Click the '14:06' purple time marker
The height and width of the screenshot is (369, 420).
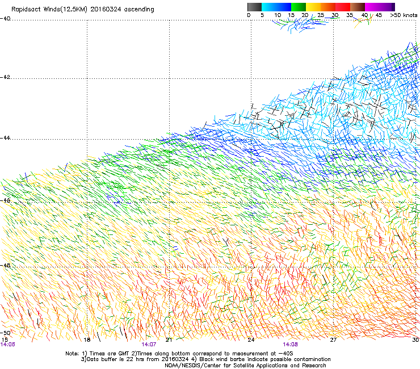pyautogui.click(x=7, y=345)
